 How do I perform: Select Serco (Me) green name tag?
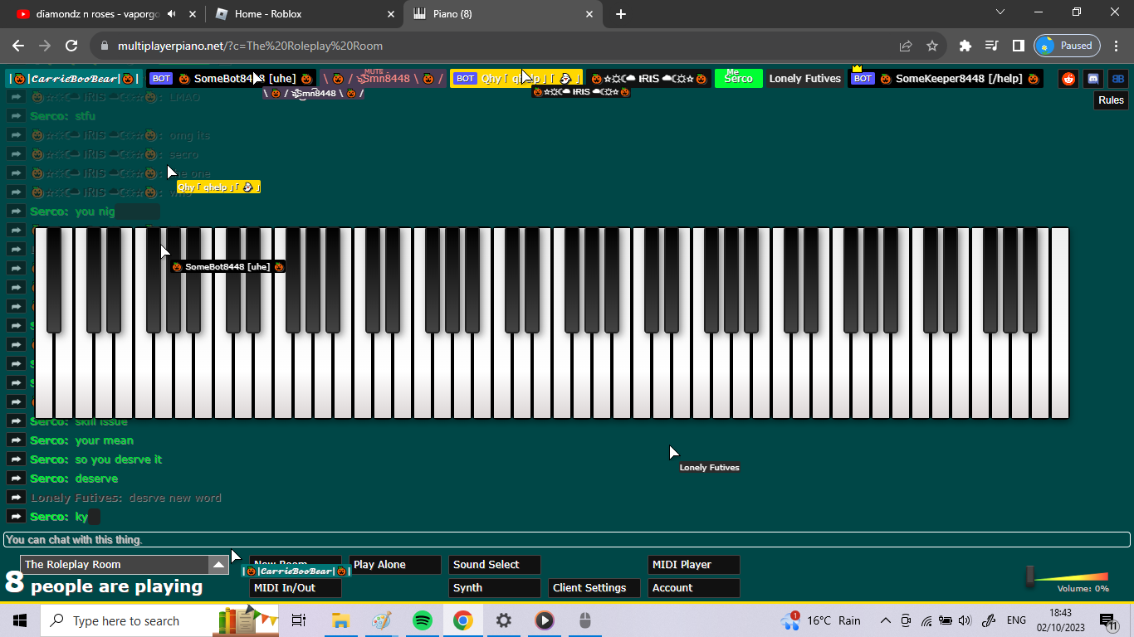click(x=738, y=79)
